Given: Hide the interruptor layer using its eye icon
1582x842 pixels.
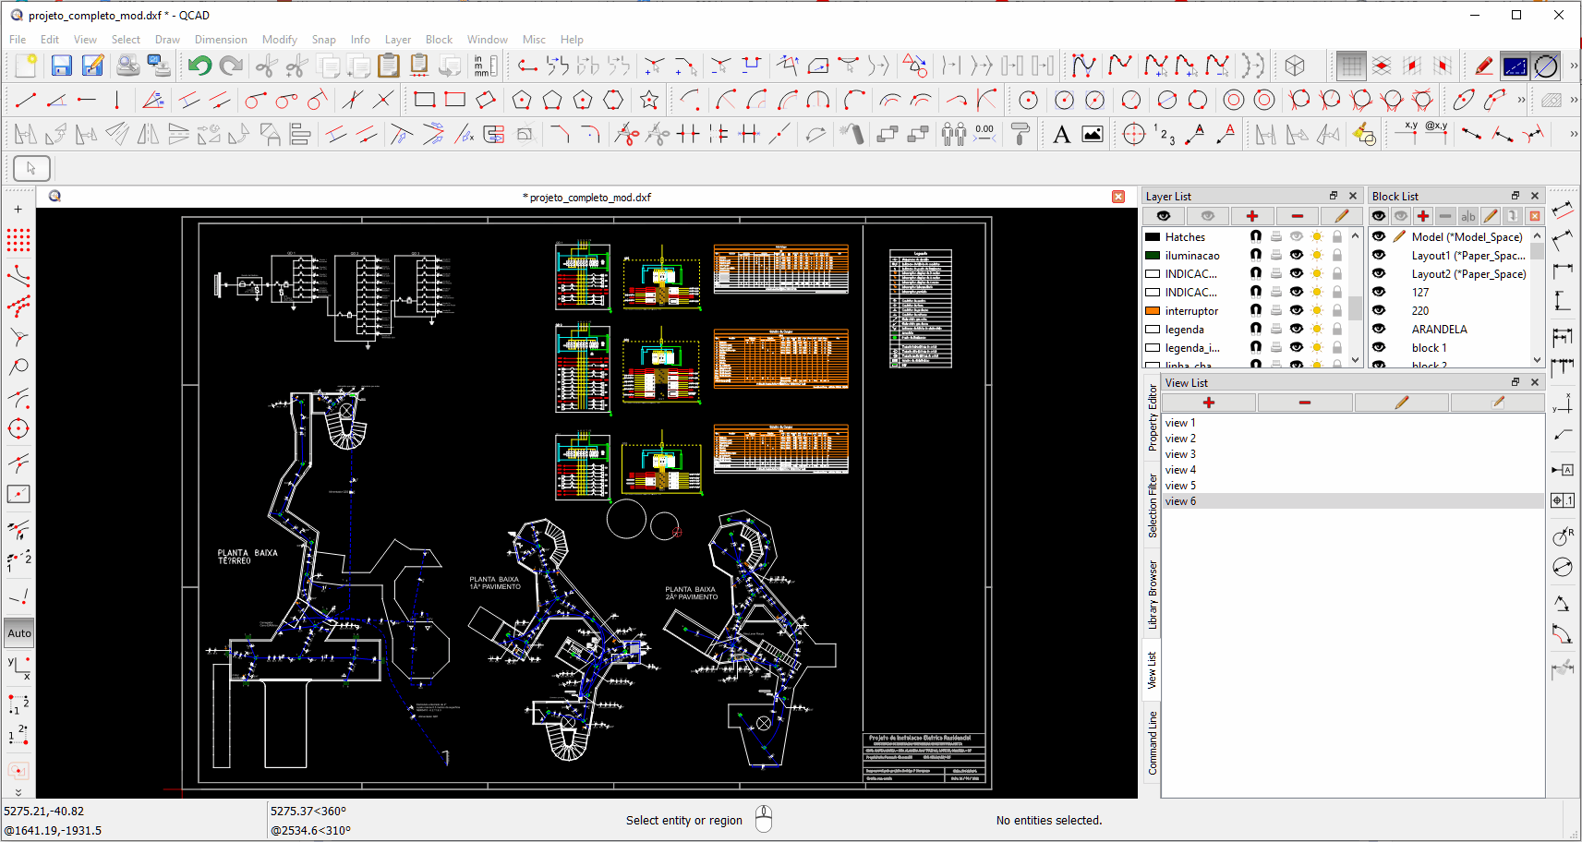Looking at the screenshot, I should click(x=1297, y=311).
